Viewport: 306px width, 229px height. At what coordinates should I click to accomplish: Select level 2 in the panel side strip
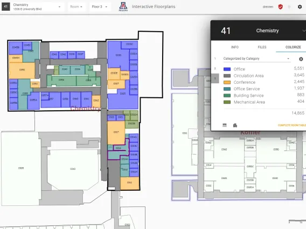tap(215, 69)
